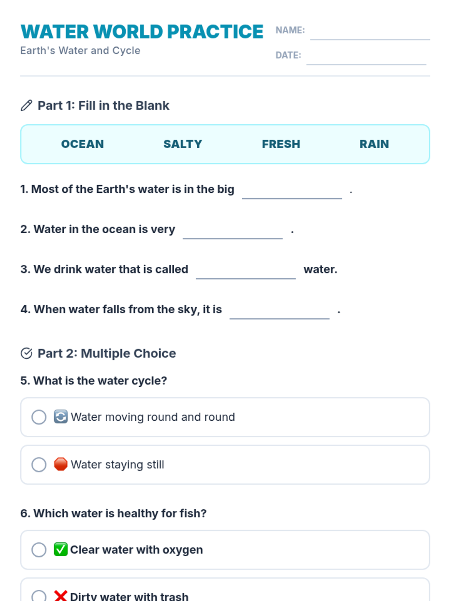Select the "Water staying still" radio button
The width and height of the screenshot is (450, 601).
pyautogui.click(x=39, y=465)
